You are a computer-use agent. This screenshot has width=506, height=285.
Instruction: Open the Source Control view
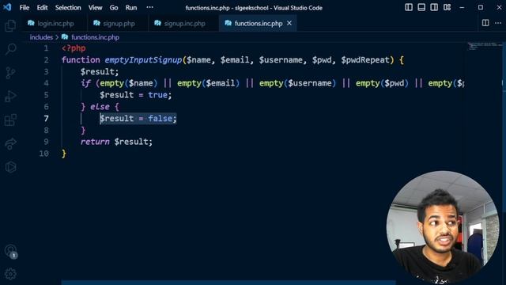tap(10, 73)
